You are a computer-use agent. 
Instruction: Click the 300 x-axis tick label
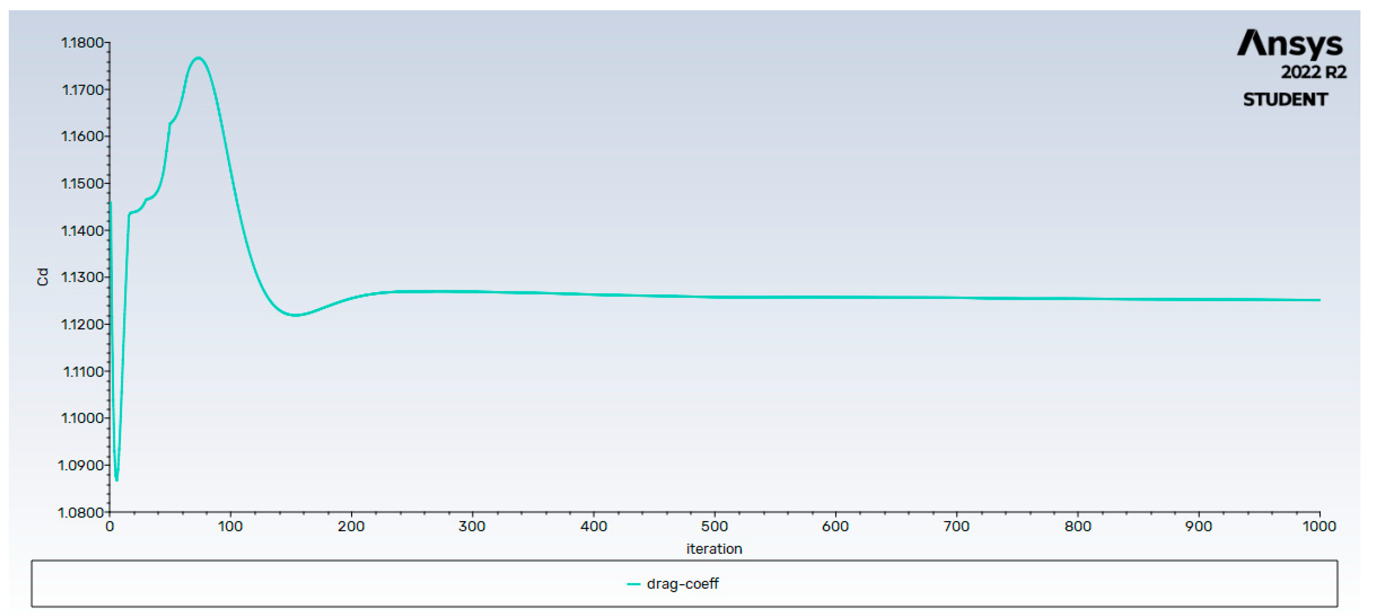coord(472,527)
